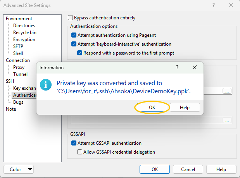This screenshot has height=178, width=240.
Task: Click the converted private key message text
Action: pyautogui.click(x=124, y=87)
